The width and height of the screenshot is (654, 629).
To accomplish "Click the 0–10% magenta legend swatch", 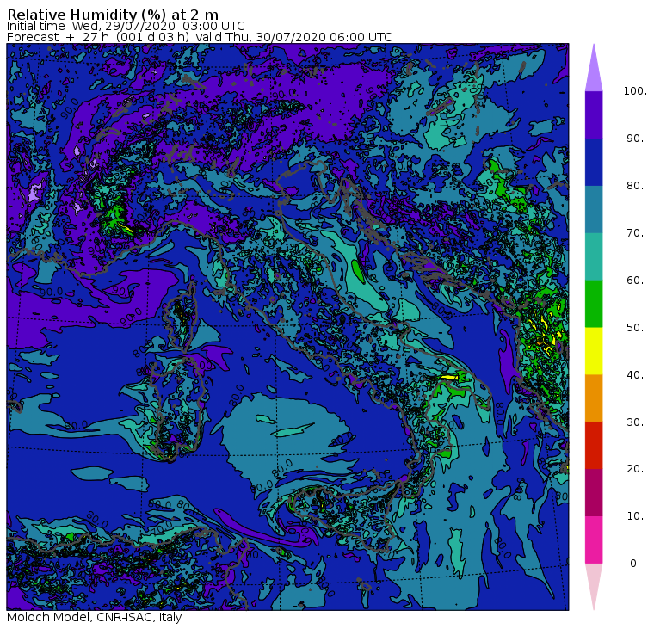I will [594, 540].
